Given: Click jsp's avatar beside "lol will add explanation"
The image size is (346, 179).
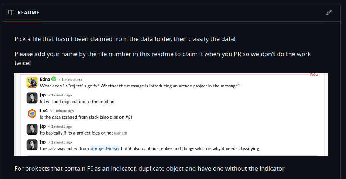Looking at the screenshot, I should [32, 98].
